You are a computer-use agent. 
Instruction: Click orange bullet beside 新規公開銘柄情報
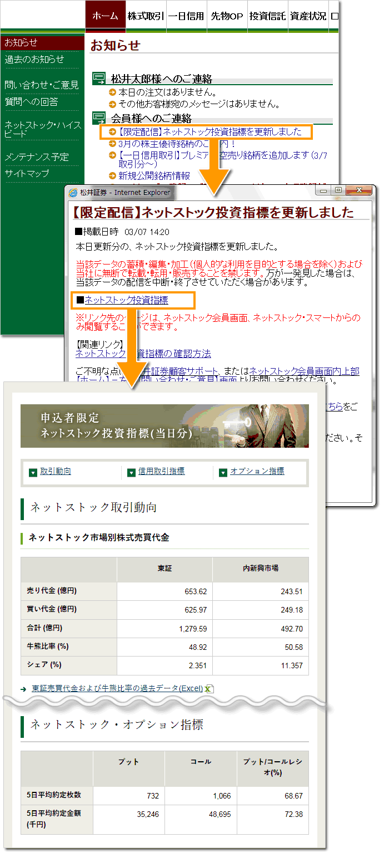(113, 176)
